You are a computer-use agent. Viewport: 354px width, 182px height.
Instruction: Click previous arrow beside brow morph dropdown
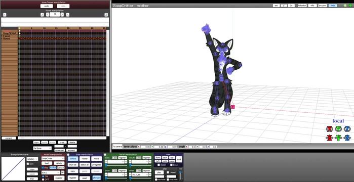pos(106,175)
